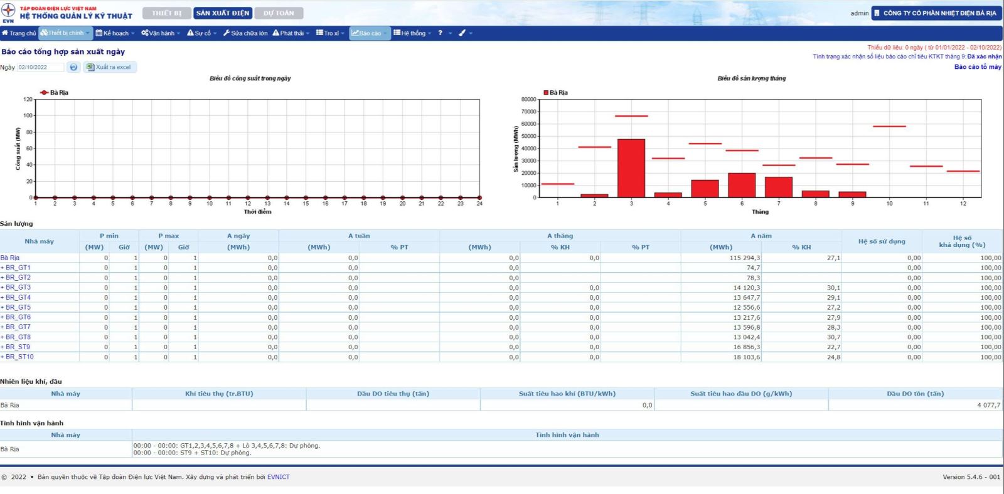This screenshot has width=1004, height=494.
Task: Open the Sửa chữa lớn wrench menu
Action: pos(245,33)
